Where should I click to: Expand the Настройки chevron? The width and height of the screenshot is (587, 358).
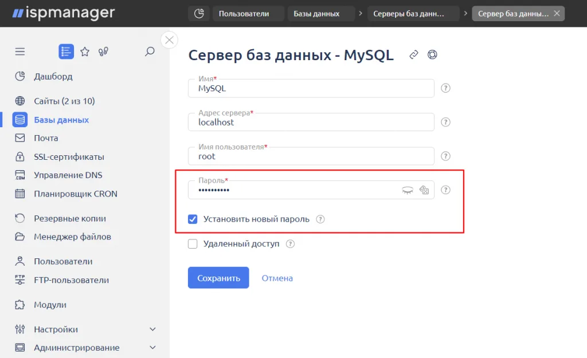[152, 329]
